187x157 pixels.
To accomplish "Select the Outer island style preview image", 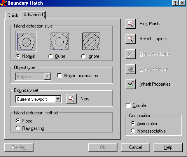I will pyautogui.click(x=59, y=41).
